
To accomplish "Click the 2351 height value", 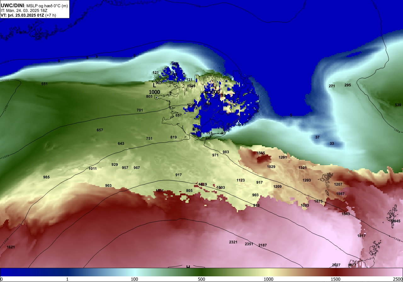I will tap(249, 244).
